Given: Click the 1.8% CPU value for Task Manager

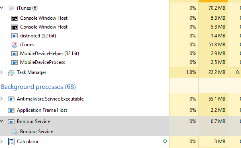Looking at the screenshot, I should point(191,72).
